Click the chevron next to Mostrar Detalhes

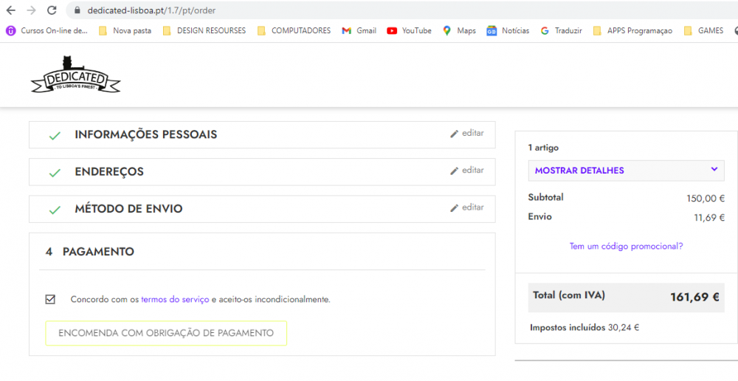[714, 170]
